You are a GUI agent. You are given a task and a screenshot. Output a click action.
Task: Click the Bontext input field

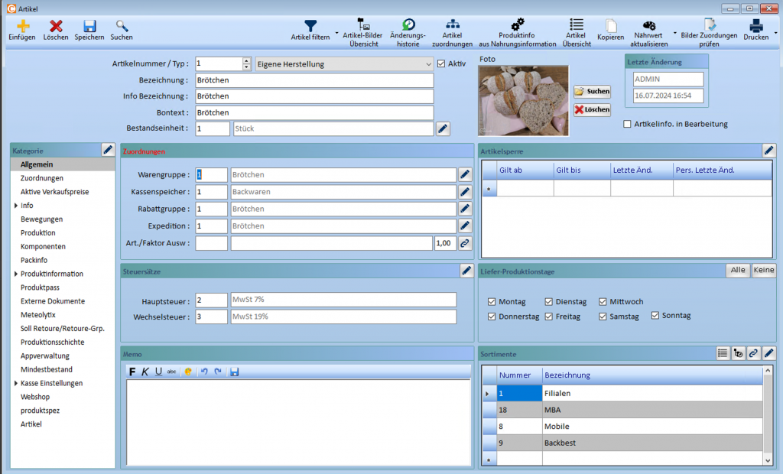314,112
